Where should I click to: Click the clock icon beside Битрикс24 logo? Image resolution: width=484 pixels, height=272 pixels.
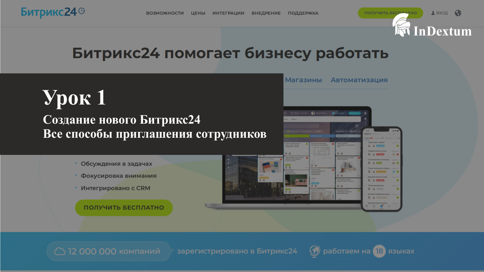[82, 11]
